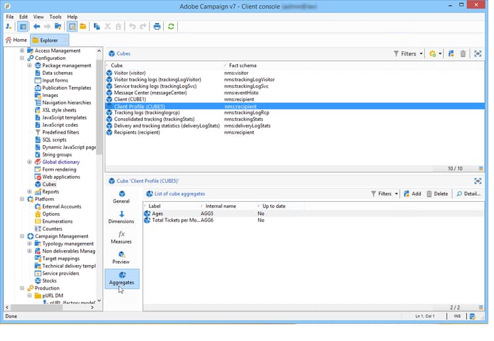This screenshot has height=341, width=494.
Task: Click Delete button in aggregates list
Action: [x=437, y=194]
